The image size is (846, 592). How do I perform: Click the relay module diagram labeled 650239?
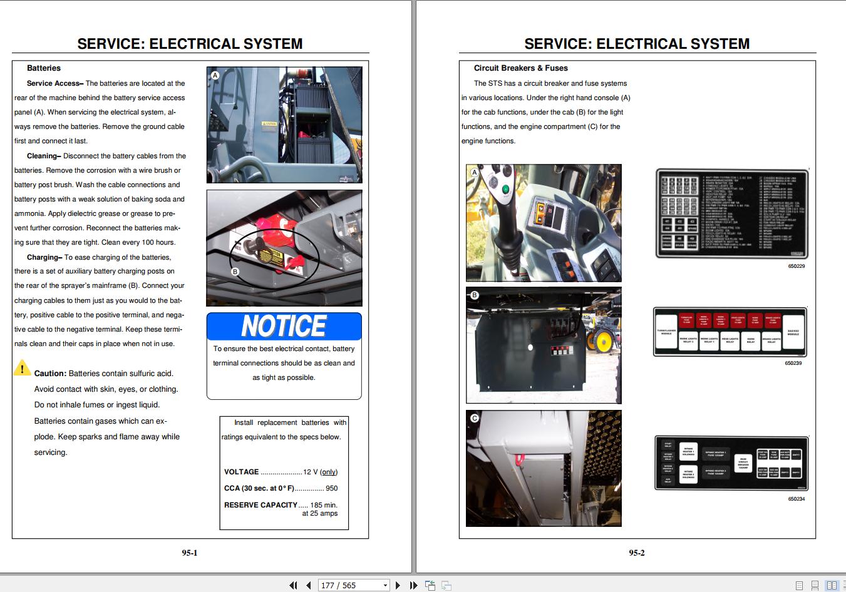click(x=731, y=332)
